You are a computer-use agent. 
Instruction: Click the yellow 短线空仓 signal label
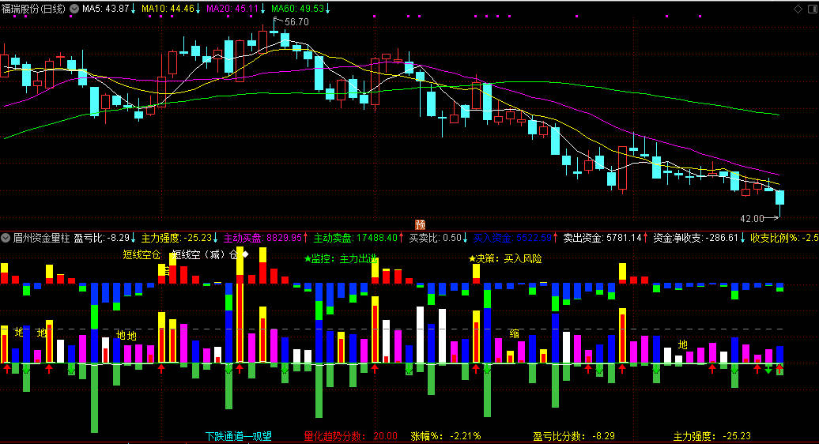point(142,254)
